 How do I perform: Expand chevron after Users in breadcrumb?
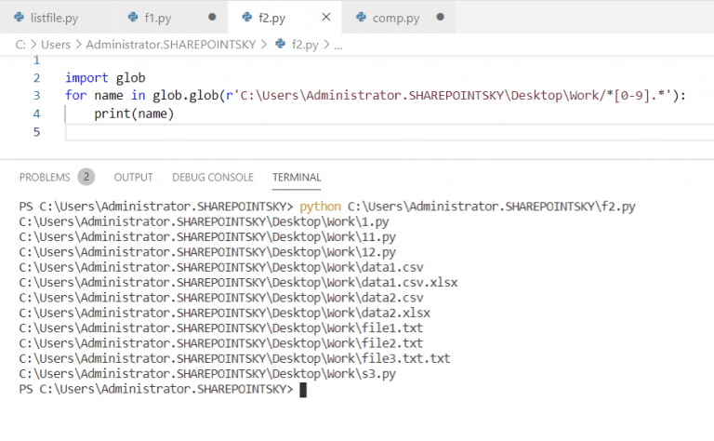(78, 45)
